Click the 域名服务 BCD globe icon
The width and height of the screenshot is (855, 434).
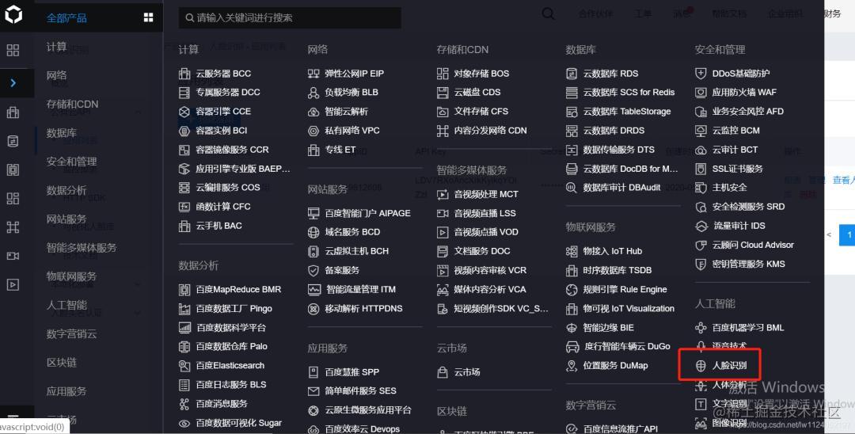point(313,232)
